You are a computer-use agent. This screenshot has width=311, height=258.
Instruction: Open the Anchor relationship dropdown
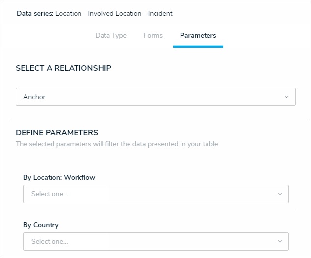pos(155,97)
